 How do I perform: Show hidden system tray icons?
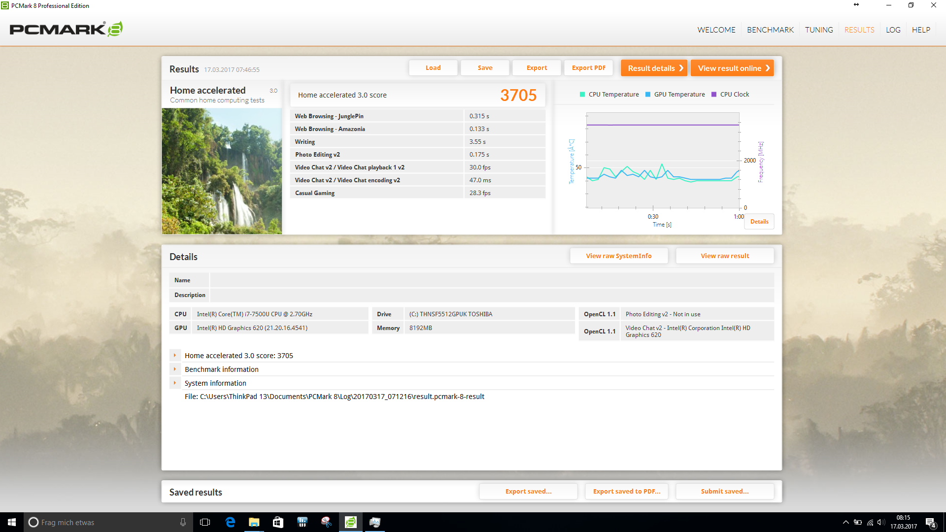point(845,522)
